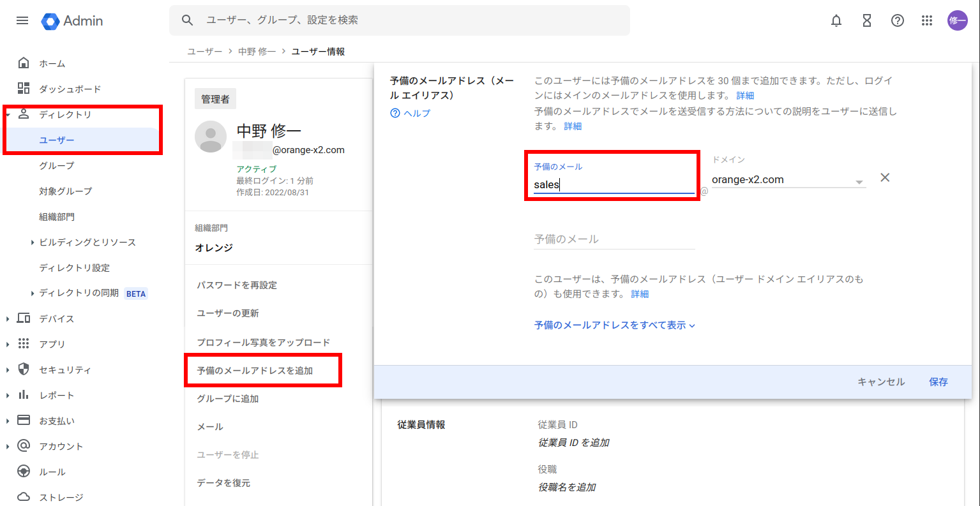Select パスワードを再設定 for the user
This screenshot has width=980, height=506.
tap(237, 285)
